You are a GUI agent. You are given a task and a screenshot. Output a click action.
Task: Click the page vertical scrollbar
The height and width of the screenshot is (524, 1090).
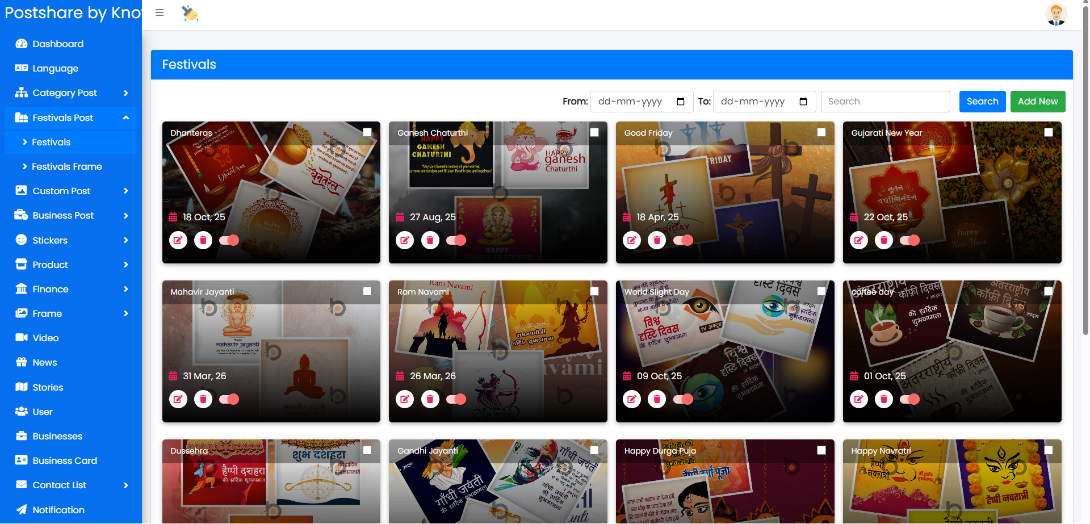point(1085,170)
